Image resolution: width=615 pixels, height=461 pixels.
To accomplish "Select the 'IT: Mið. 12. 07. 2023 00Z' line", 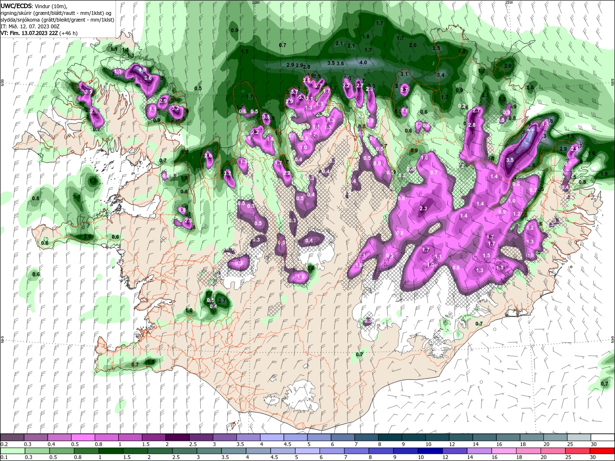I will tap(30, 26).
